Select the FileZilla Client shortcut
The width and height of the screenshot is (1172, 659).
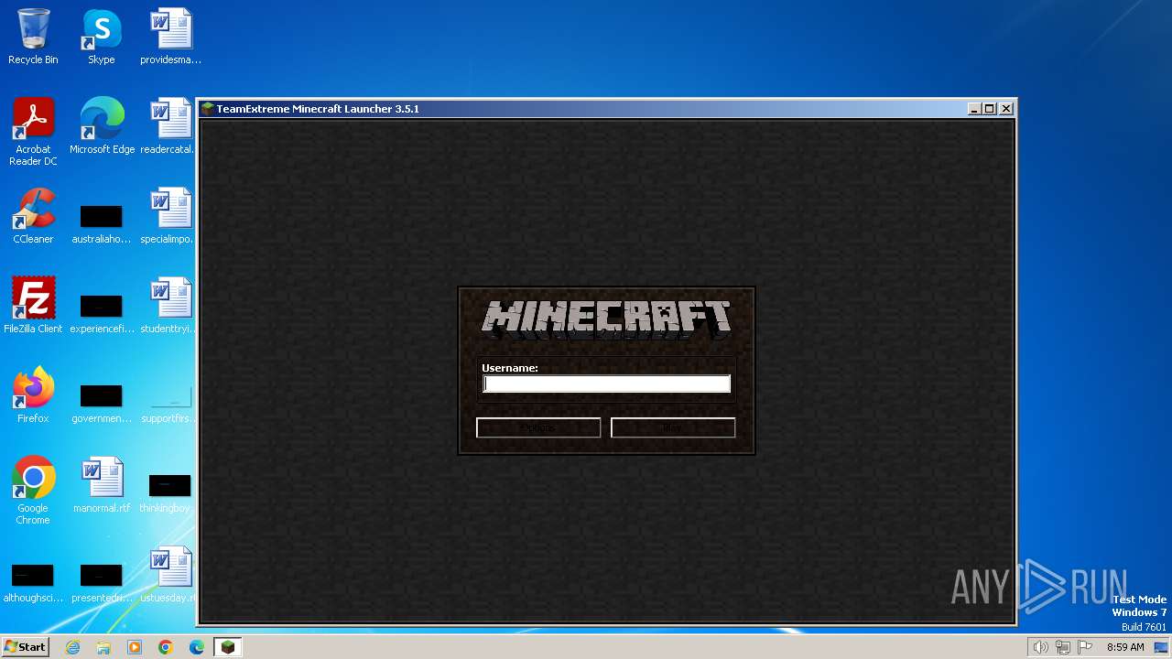pyautogui.click(x=33, y=306)
